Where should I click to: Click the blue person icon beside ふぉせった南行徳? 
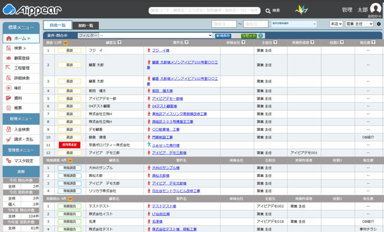(149, 145)
